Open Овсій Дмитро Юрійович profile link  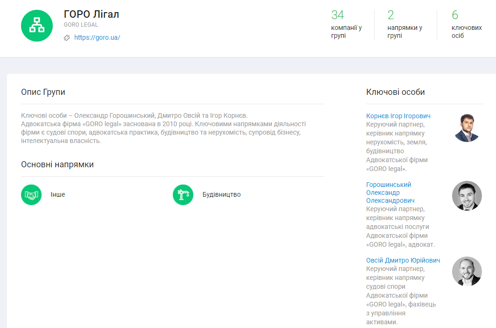(x=403, y=260)
